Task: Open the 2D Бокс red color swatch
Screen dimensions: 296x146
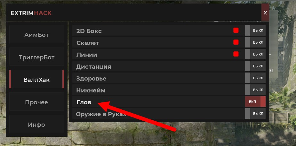Action: pyautogui.click(x=236, y=30)
